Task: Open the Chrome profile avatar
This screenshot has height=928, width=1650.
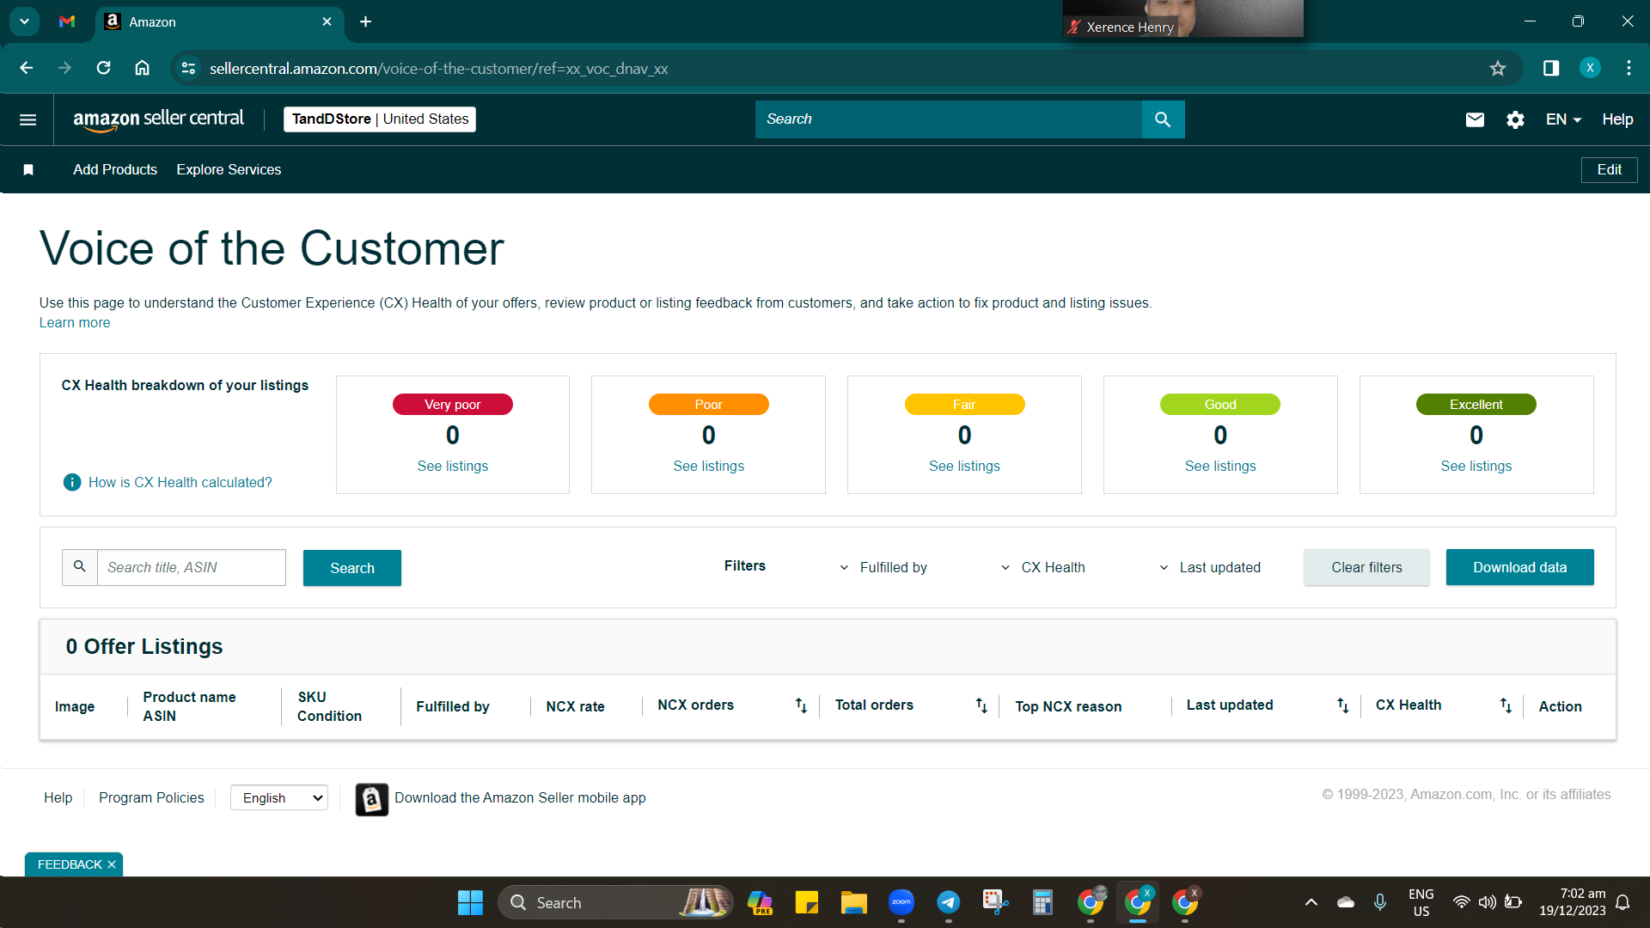Action: [x=1590, y=68]
